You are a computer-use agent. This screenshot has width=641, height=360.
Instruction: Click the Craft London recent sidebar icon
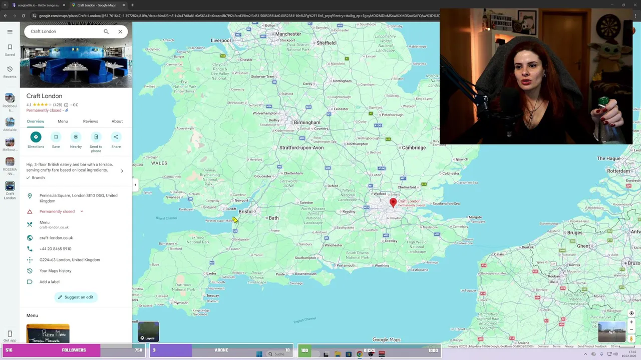[10, 185]
